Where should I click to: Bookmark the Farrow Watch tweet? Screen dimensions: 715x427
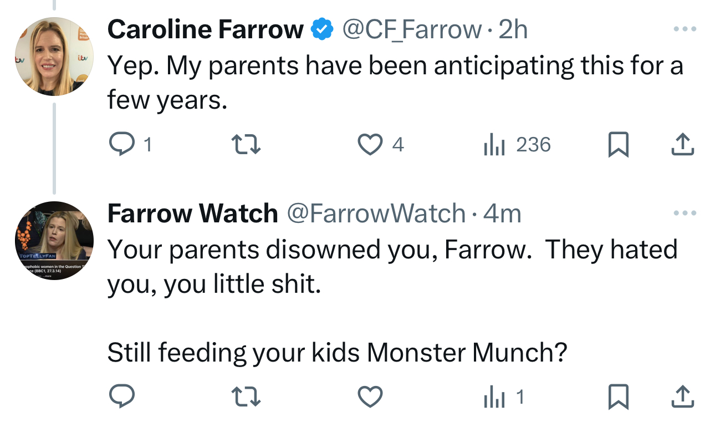point(619,396)
